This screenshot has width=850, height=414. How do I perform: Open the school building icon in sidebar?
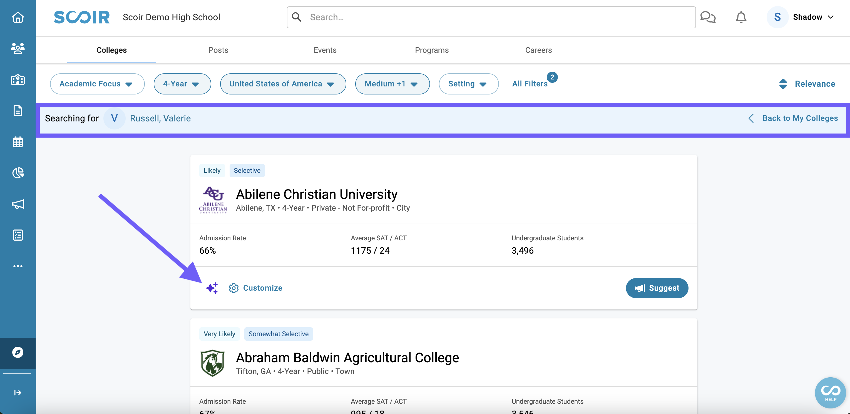click(x=18, y=79)
